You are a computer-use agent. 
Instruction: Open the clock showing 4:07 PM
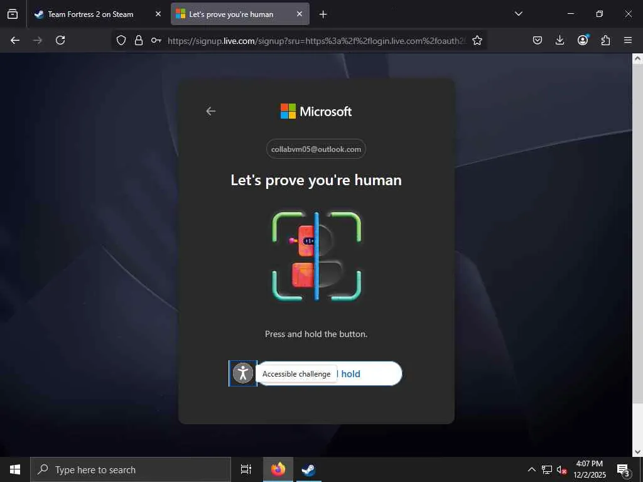click(589, 469)
